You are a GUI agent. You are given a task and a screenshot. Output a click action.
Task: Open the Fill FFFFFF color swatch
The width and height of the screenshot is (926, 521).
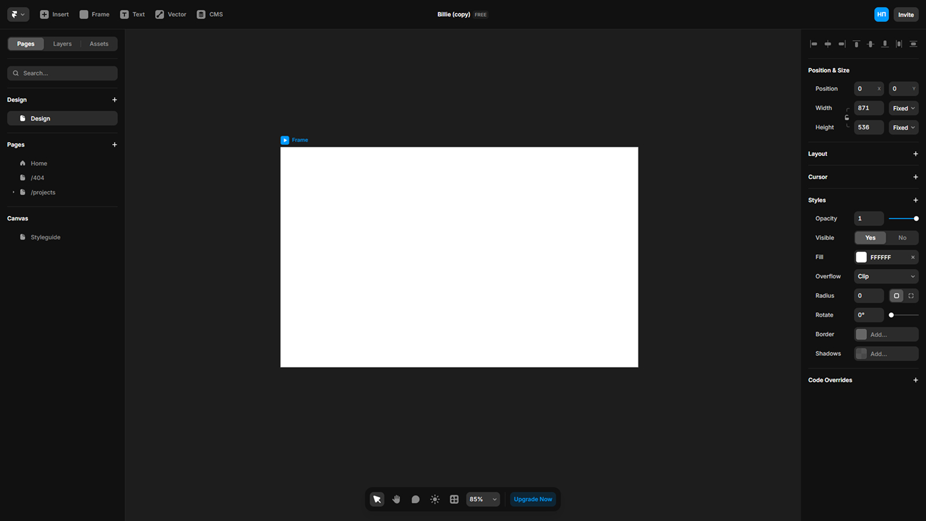click(x=861, y=256)
